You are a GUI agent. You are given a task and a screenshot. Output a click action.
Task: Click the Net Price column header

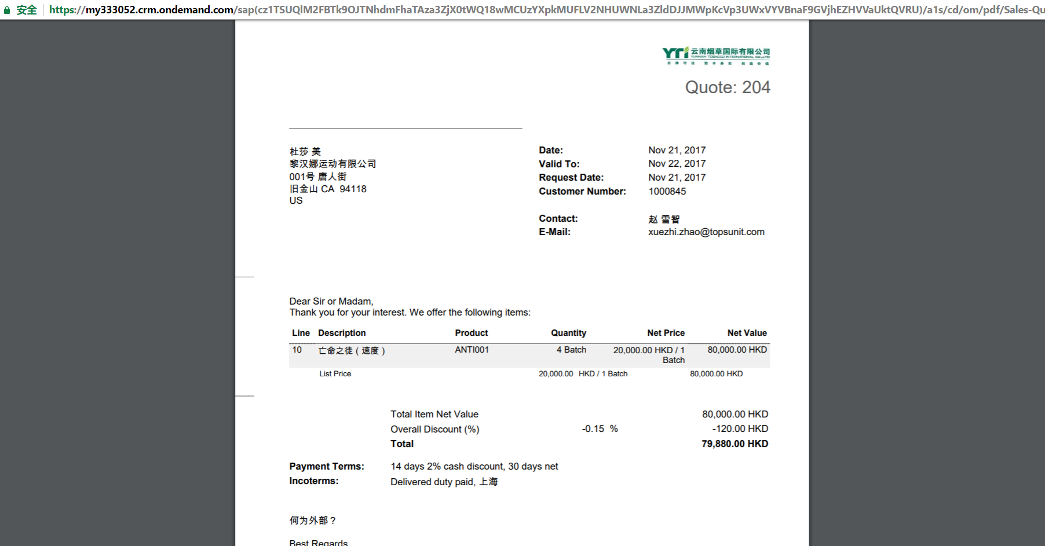tap(666, 333)
